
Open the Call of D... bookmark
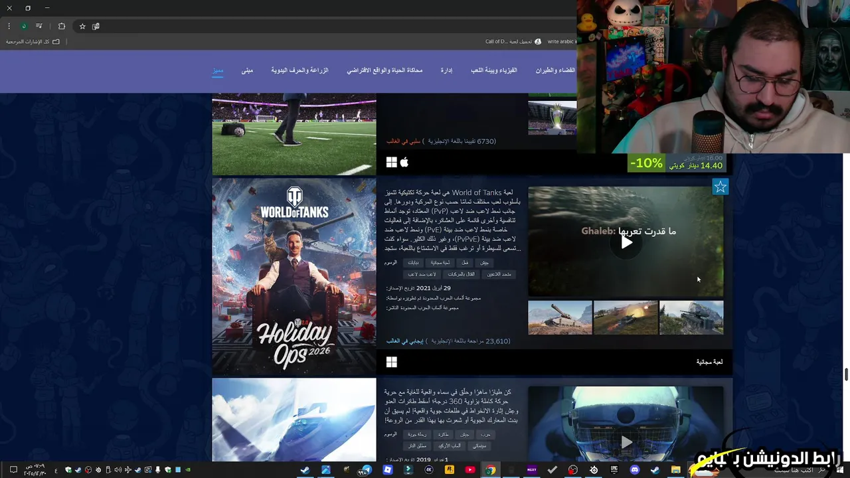tap(513, 41)
